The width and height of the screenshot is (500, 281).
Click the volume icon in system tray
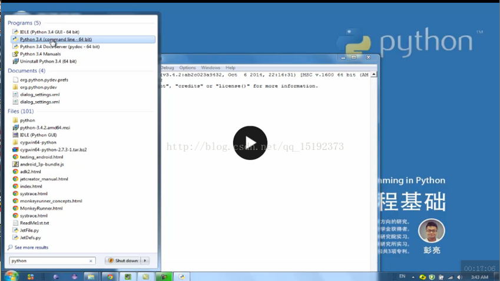click(459, 277)
